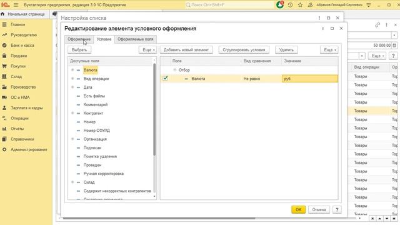This screenshot has width=400, height=225.
Task: Expand Вид операции field node
Action: 72,79
